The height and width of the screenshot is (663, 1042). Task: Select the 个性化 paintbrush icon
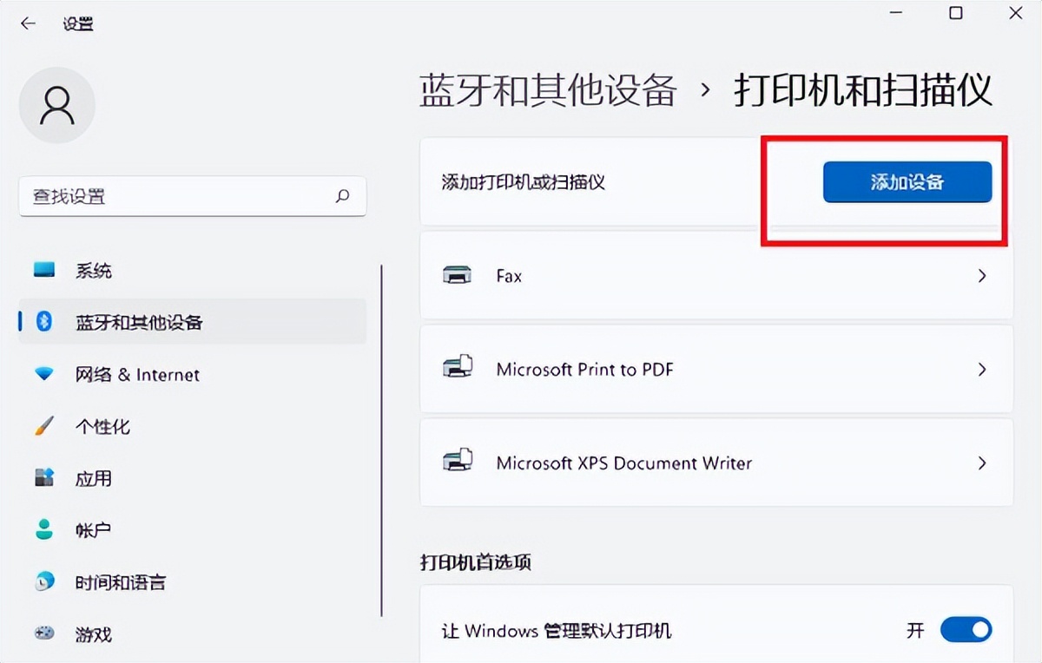pyautogui.click(x=43, y=426)
